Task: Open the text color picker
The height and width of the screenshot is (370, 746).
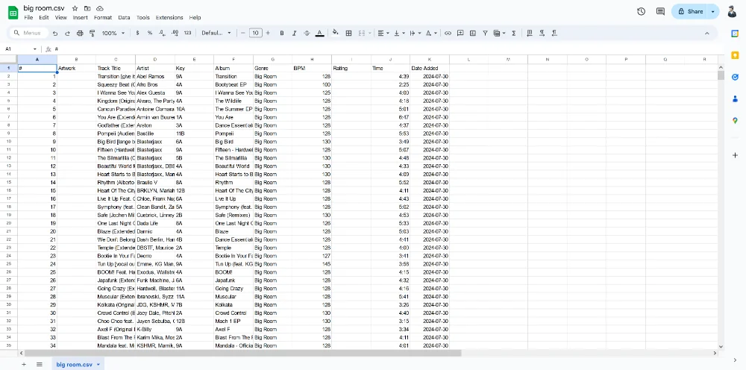Action: pyautogui.click(x=320, y=34)
